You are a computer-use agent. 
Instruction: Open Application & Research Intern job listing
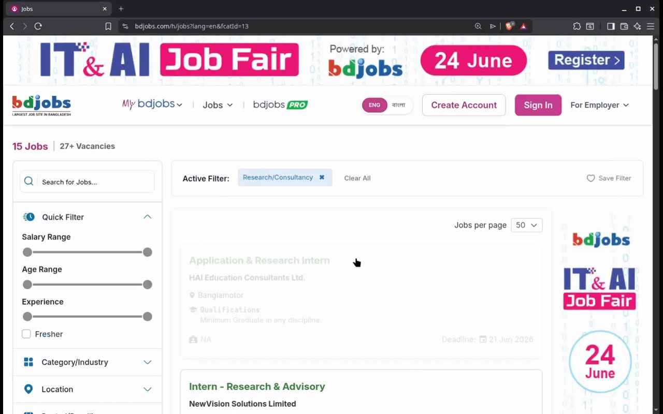260,260
